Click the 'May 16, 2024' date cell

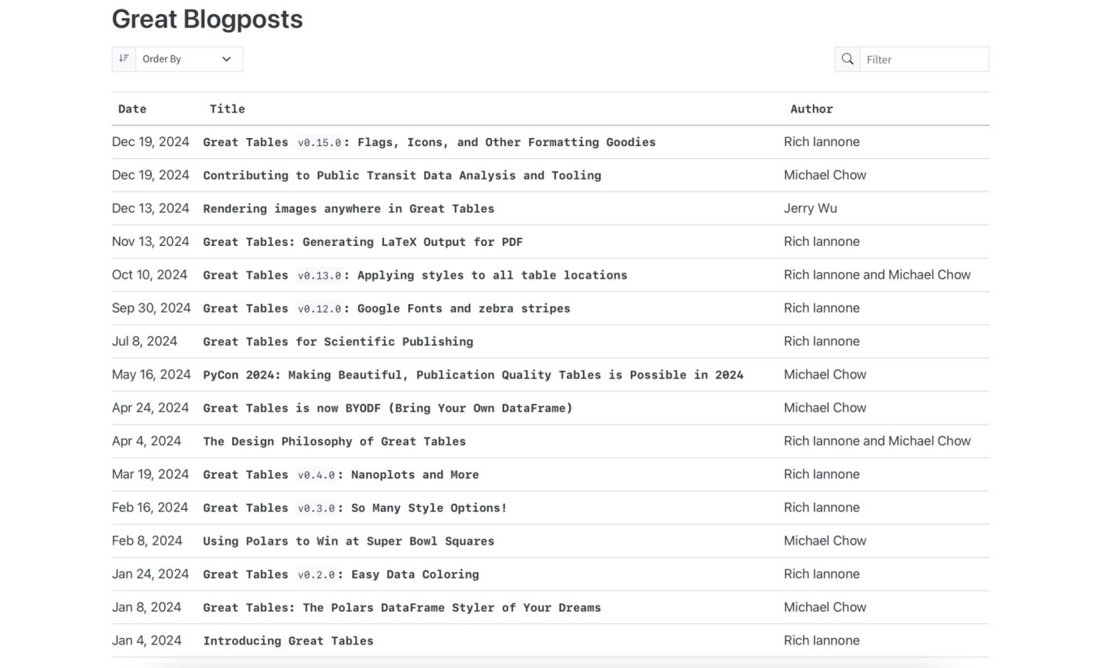click(151, 374)
